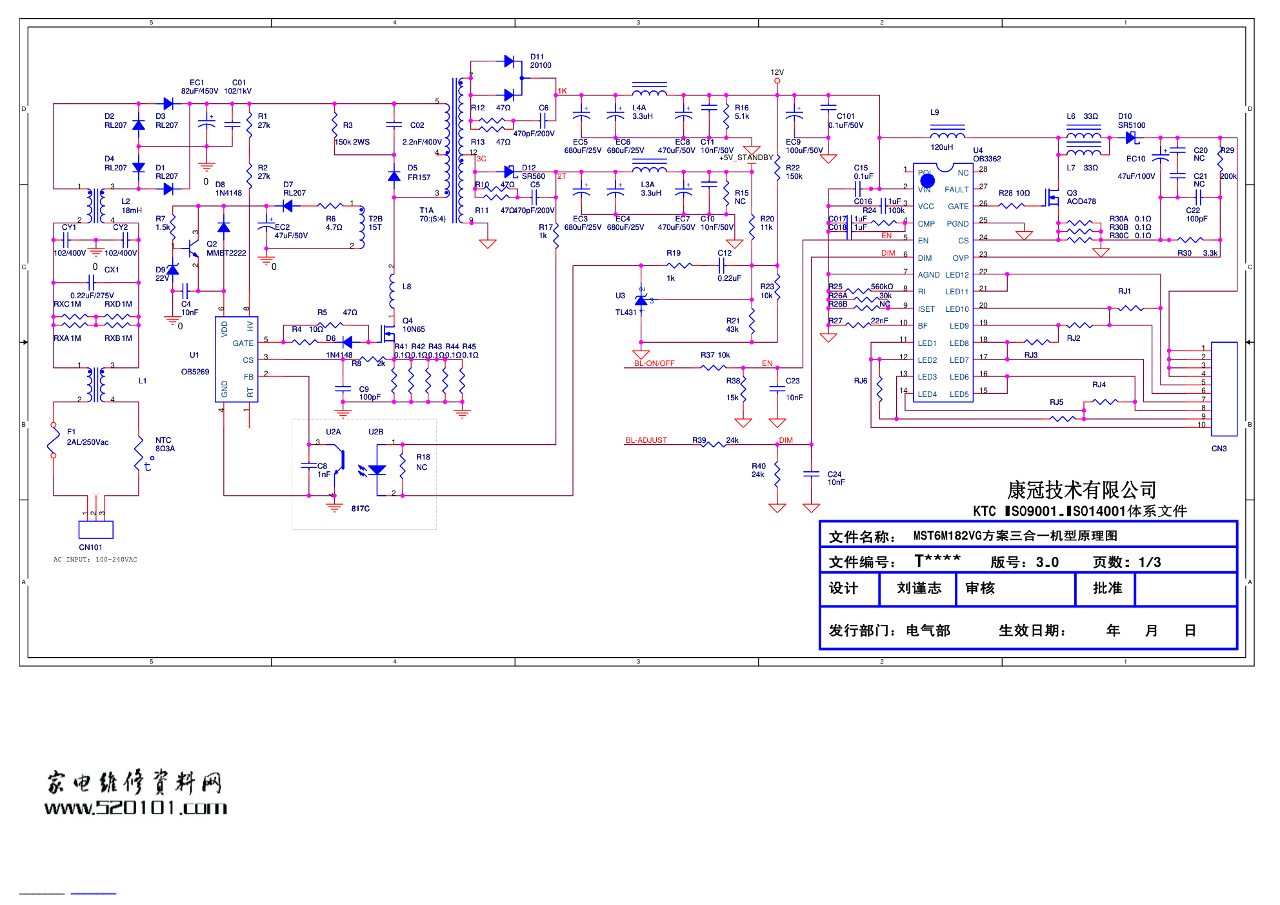Select the L4A 3.3uH inductor label
The height and width of the screenshot is (905, 1280).
click(643, 112)
